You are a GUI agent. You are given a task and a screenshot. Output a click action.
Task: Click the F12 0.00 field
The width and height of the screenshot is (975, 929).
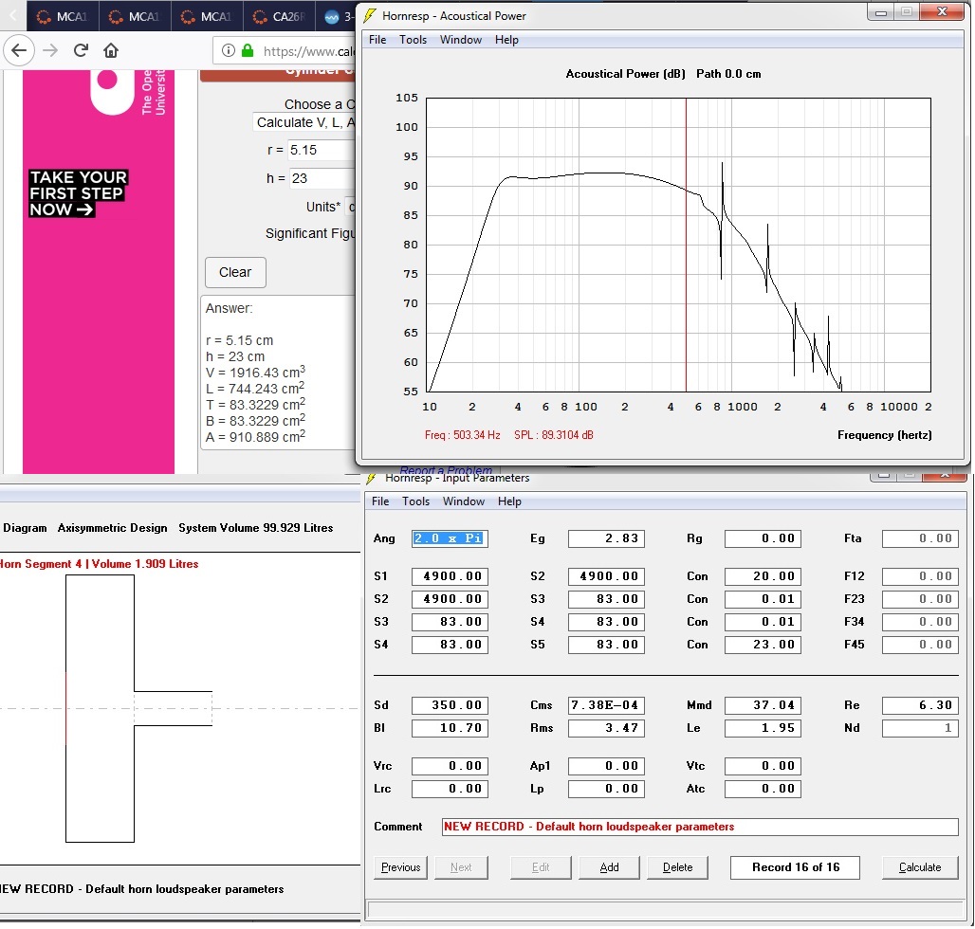pyautogui.click(x=920, y=576)
